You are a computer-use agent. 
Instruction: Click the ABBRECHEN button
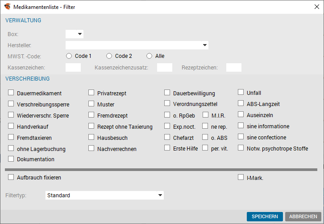pos(303,216)
